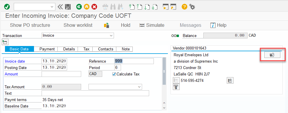The image size is (288, 113).
Task: Click the Royal Envelopes Ltd vendor name
Action: pos(191,55)
